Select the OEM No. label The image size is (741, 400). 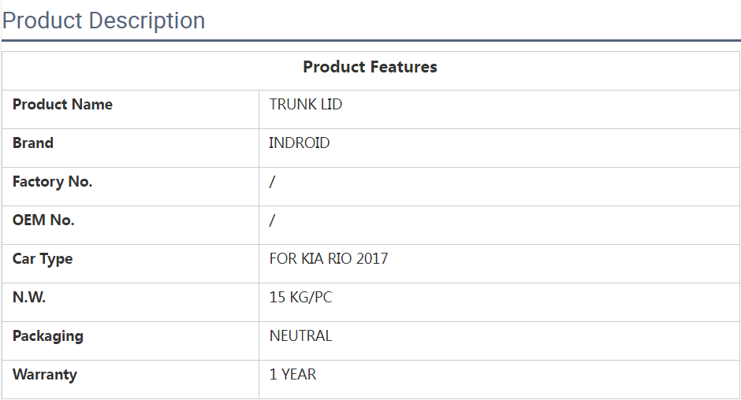[43, 220]
